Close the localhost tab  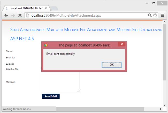click(46, 8)
